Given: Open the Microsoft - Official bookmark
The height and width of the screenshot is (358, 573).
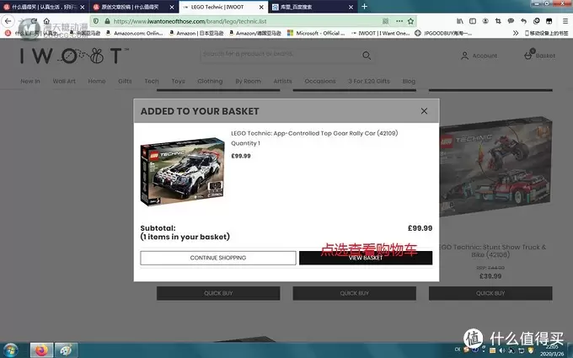Looking at the screenshot, I should [x=316, y=33].
